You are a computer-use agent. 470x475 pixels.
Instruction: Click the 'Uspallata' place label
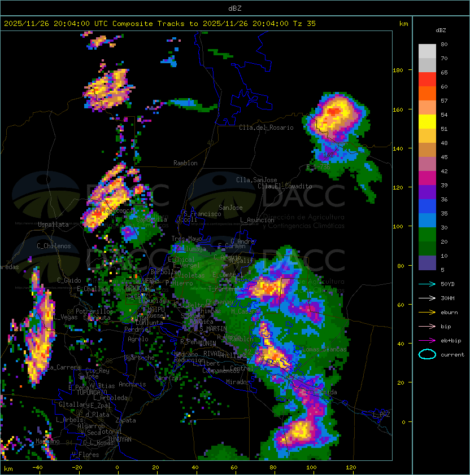[53, 225]
